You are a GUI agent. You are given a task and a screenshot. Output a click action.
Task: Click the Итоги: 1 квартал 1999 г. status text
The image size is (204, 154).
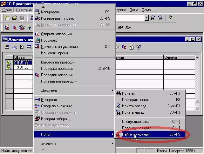[177, 151]
